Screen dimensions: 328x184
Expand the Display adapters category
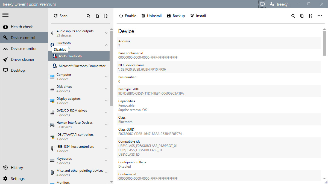pos(106,101)
